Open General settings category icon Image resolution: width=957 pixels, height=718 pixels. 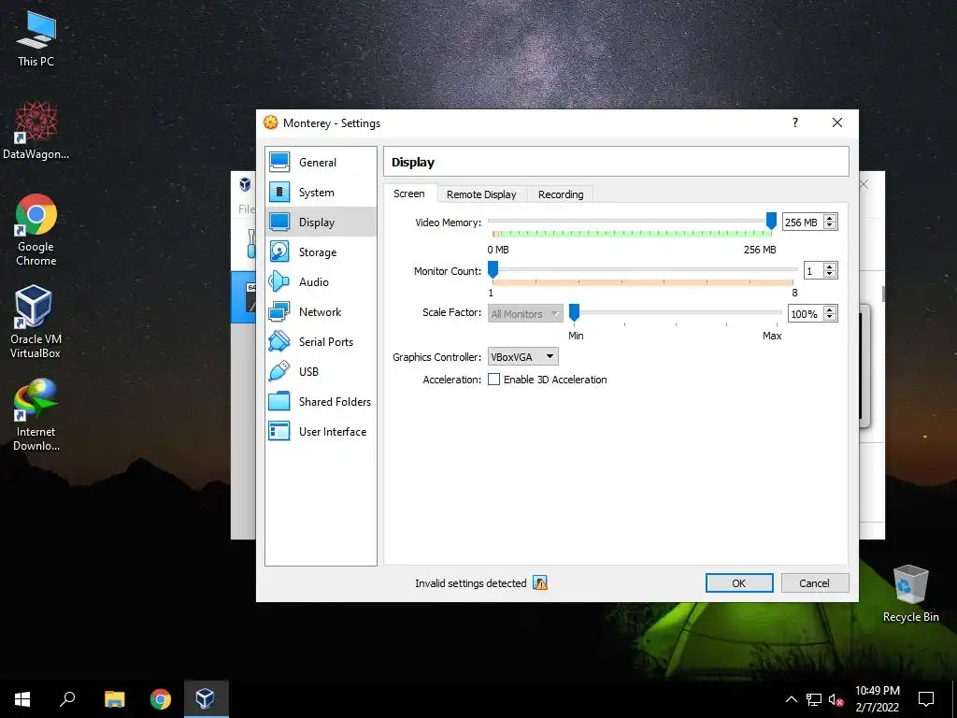click(x=279, y=162)
